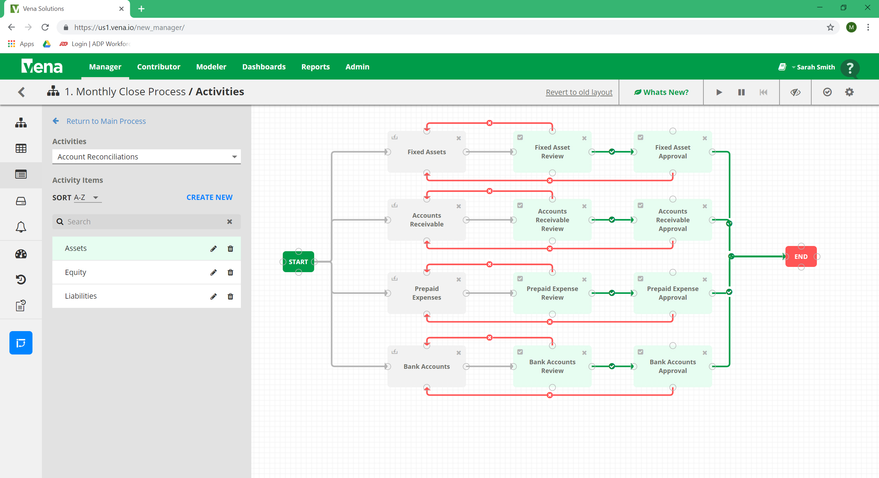Select the grid/table view icon in sidebar
This screenshot has height=478, width=879.
[x=21, y=148]
